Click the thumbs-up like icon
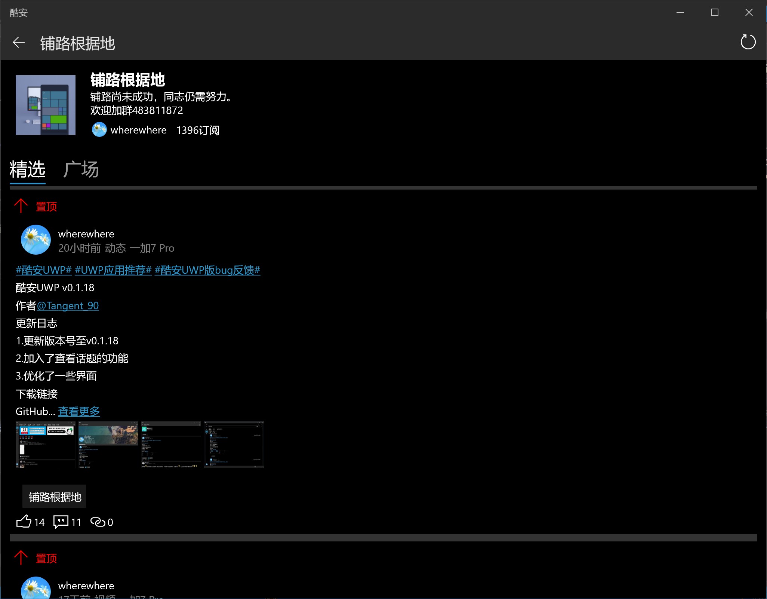The image size is (767, 599). coord(24,521)
